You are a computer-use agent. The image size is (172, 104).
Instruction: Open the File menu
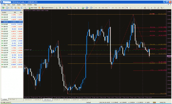(x=4, y=5)
